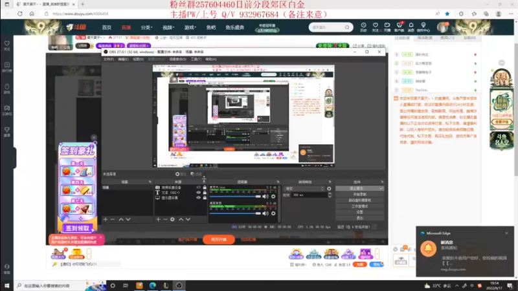Move the selected source up
Viewport: 518px width, 291px height.
click(x=181, y=219)
